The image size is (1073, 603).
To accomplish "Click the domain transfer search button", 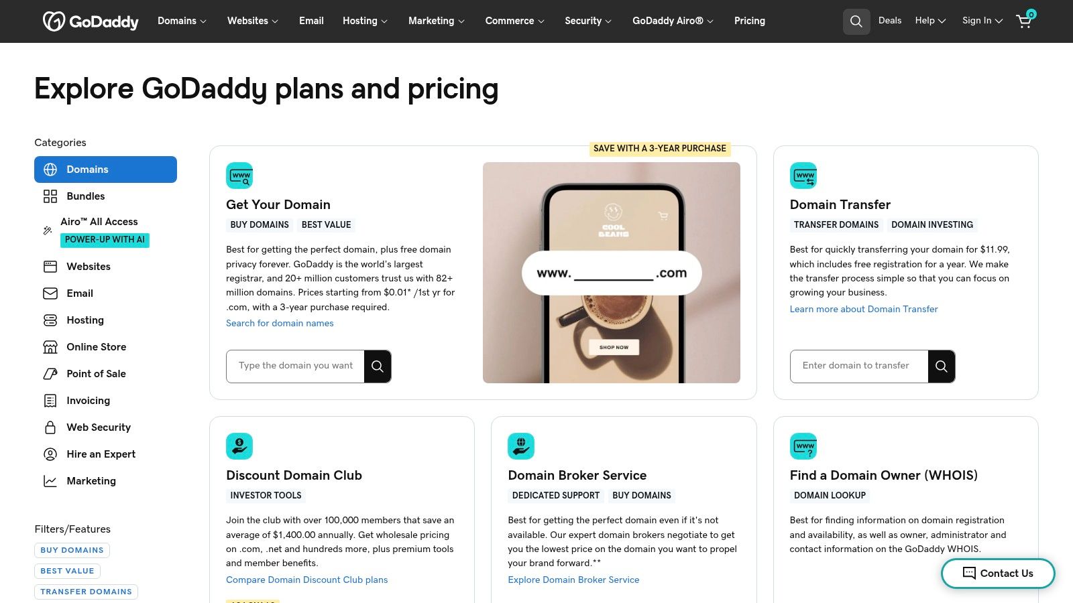I will pyautogui.click(x=942, y=366).
